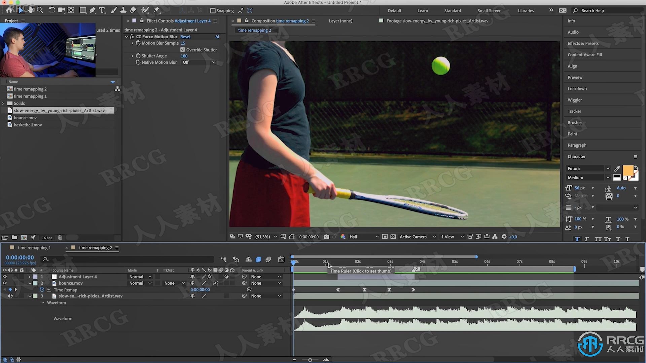
Task: Expand the Solids folder in Project panel
Action: 4,103
